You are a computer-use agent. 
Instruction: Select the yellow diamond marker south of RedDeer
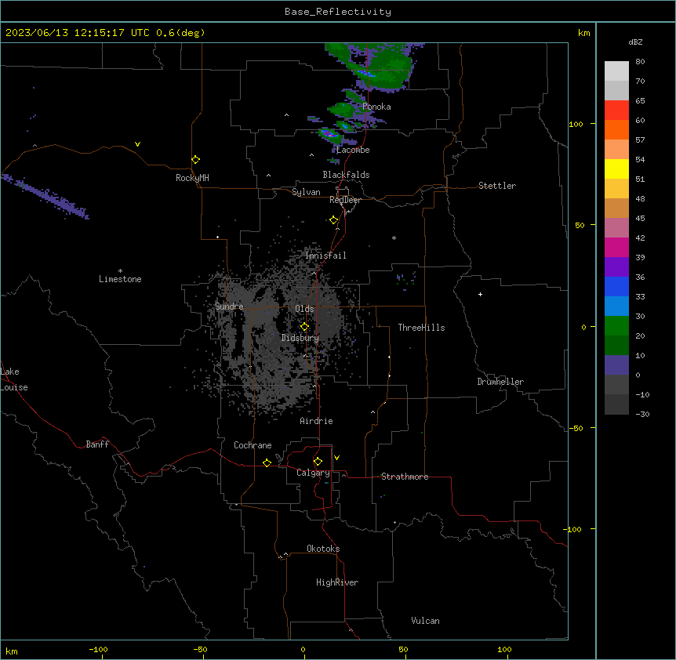(334, 220)
